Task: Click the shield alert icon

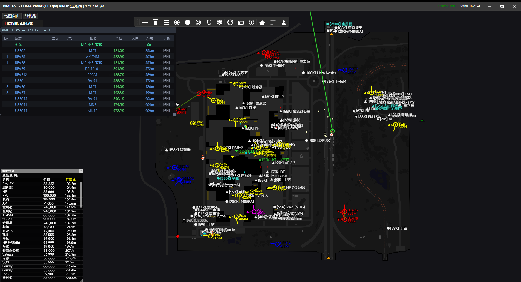Action: pos(209,22)
